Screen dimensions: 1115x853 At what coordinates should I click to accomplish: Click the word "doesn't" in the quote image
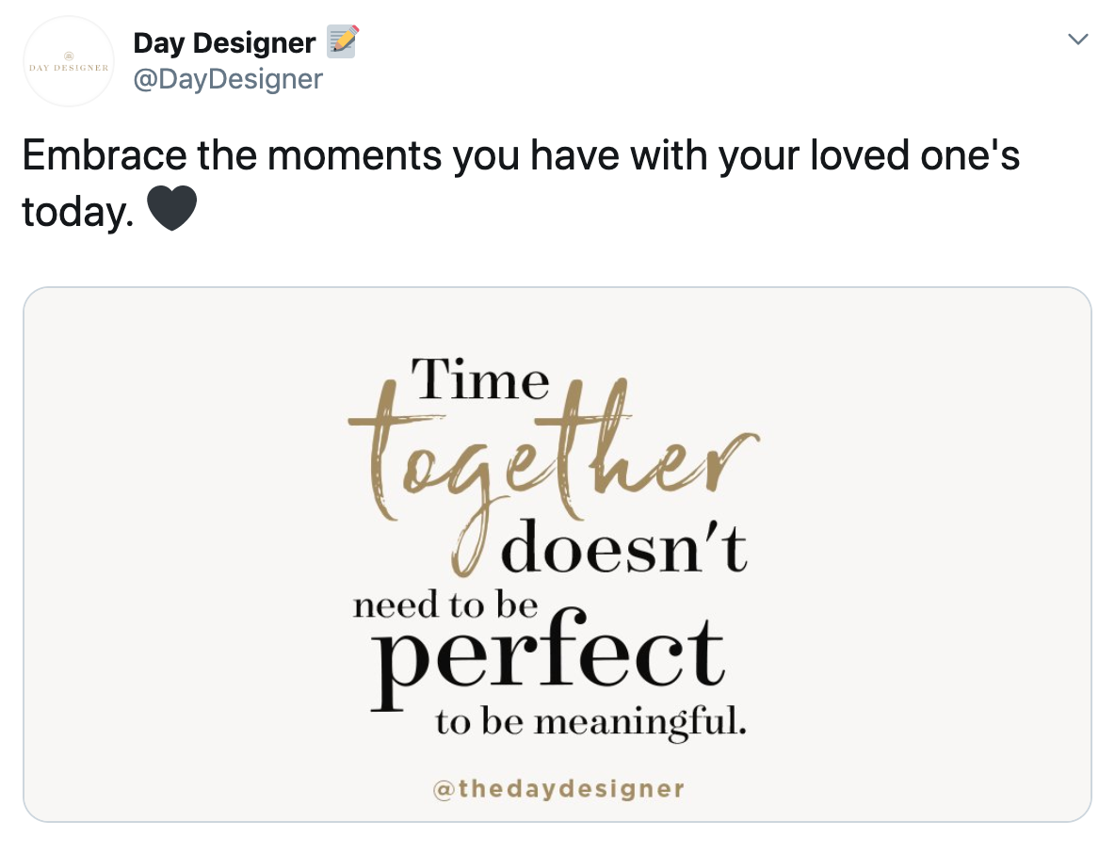[625, 549]
